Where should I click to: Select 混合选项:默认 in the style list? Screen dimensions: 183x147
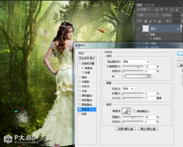click(87, 58)
